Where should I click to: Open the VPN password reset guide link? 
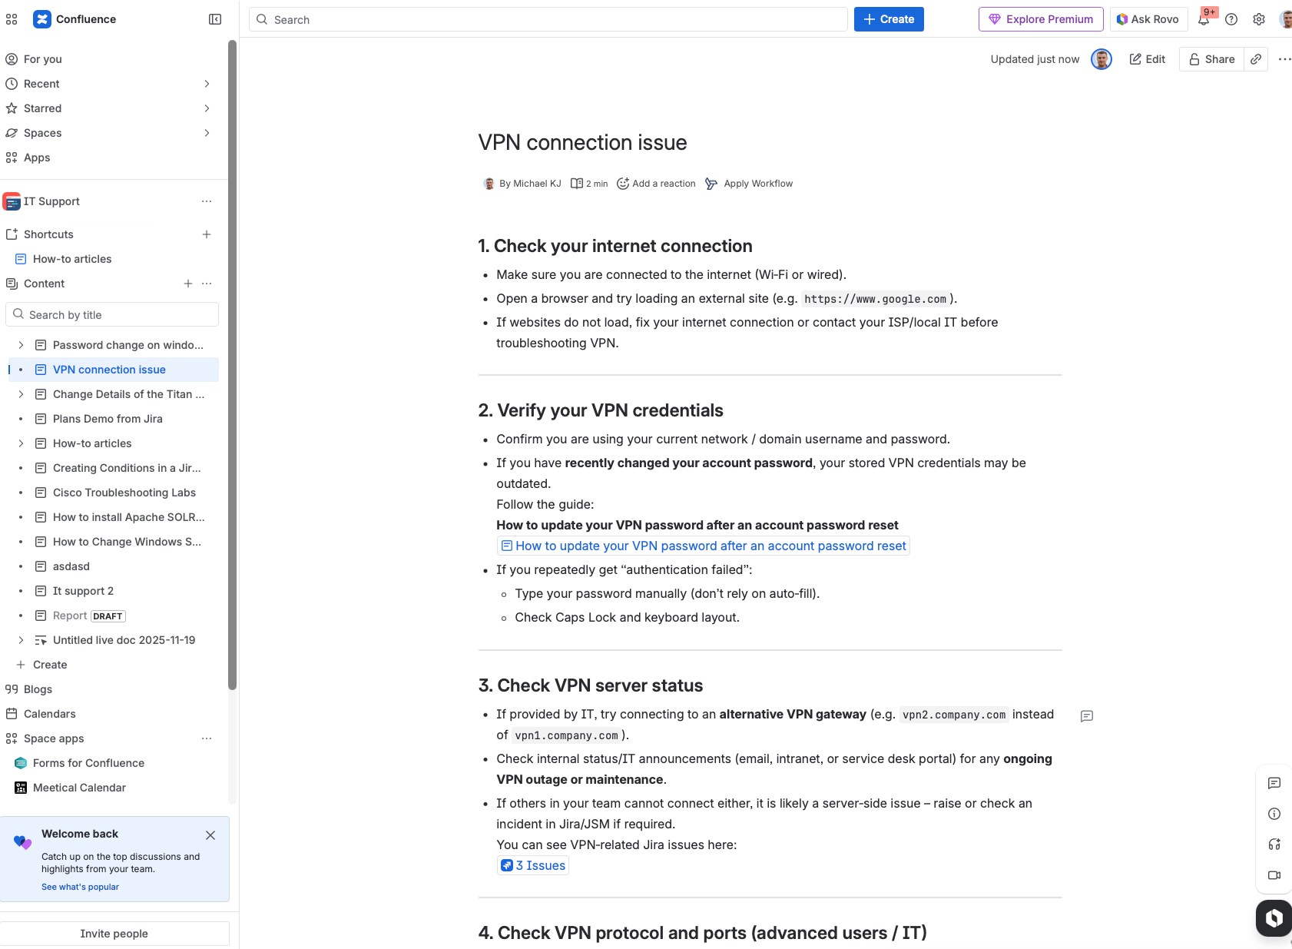tap(710, 546)
